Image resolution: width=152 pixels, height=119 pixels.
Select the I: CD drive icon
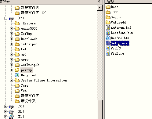11,117
